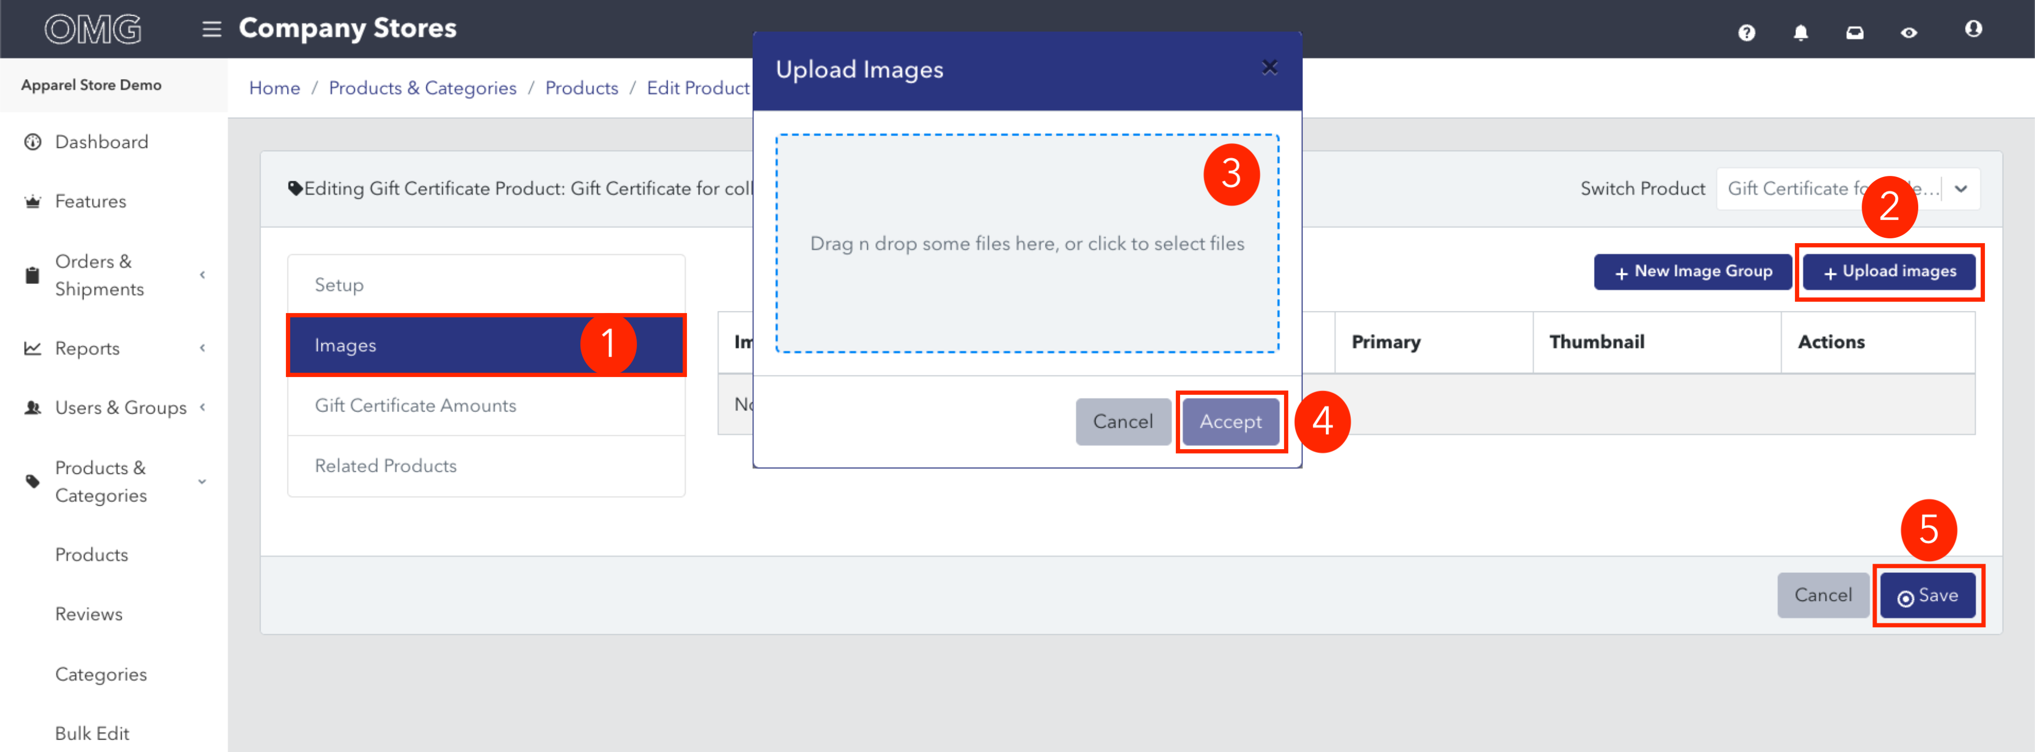Click the OMG logo
2035x752 pixels.
click(x=93, y=29)
